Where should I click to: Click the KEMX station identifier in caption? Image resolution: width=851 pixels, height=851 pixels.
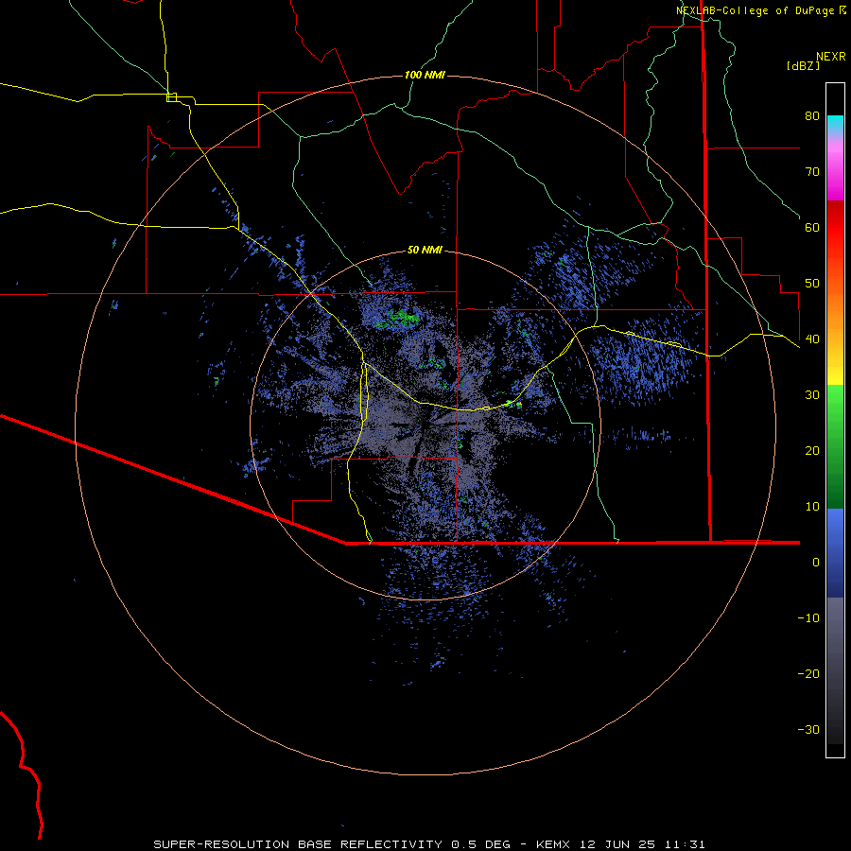tap(555, 844)
